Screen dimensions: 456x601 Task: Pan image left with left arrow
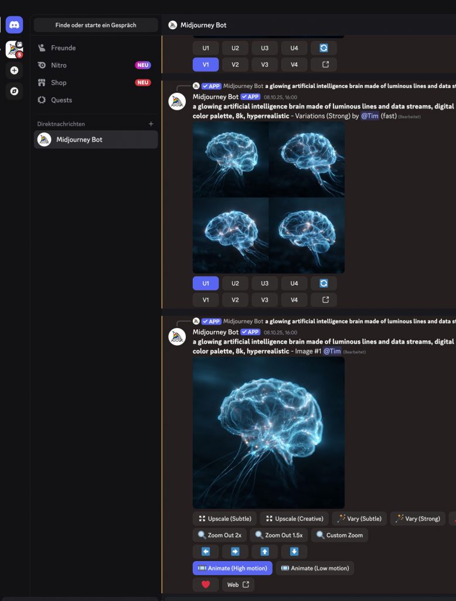[x=206, y=552]
